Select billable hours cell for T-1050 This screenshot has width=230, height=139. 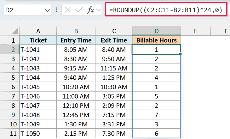(x=156, y=133)
